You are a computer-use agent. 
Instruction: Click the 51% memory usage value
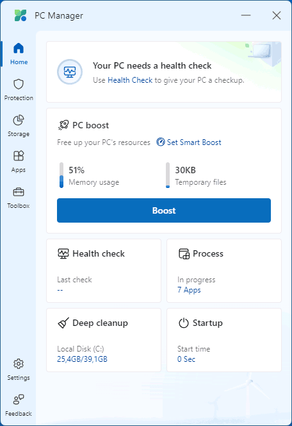(x=76, y=170)
